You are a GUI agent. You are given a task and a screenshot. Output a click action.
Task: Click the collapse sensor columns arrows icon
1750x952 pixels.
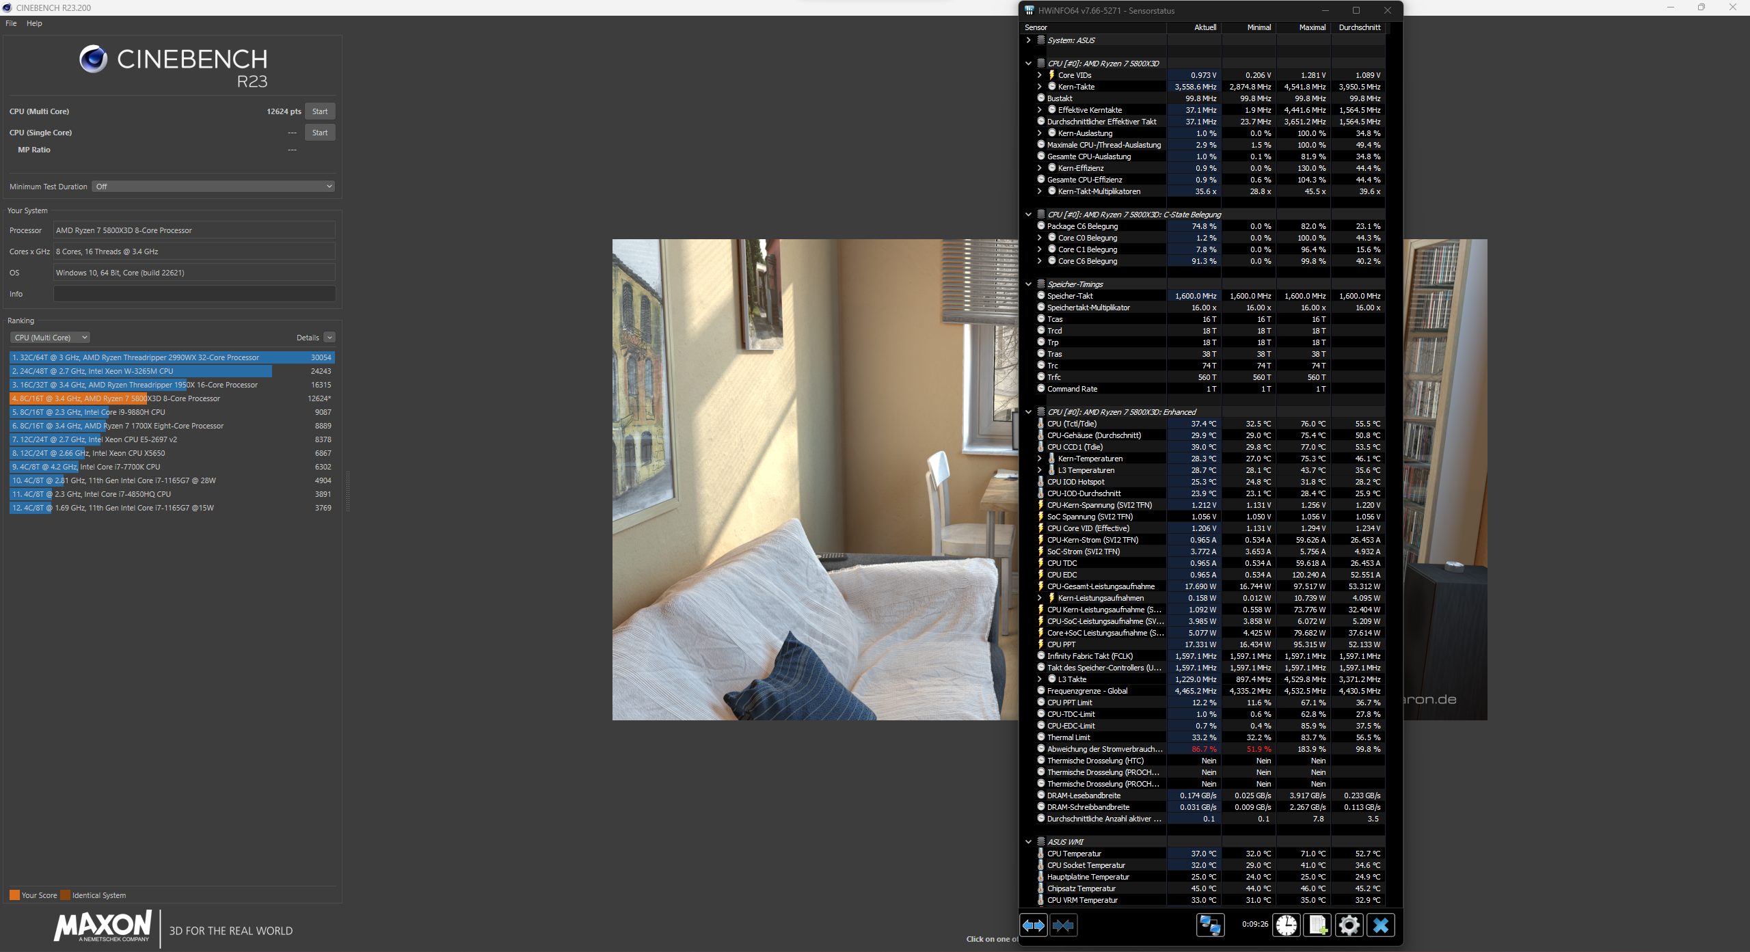[x=1063, y=925]
